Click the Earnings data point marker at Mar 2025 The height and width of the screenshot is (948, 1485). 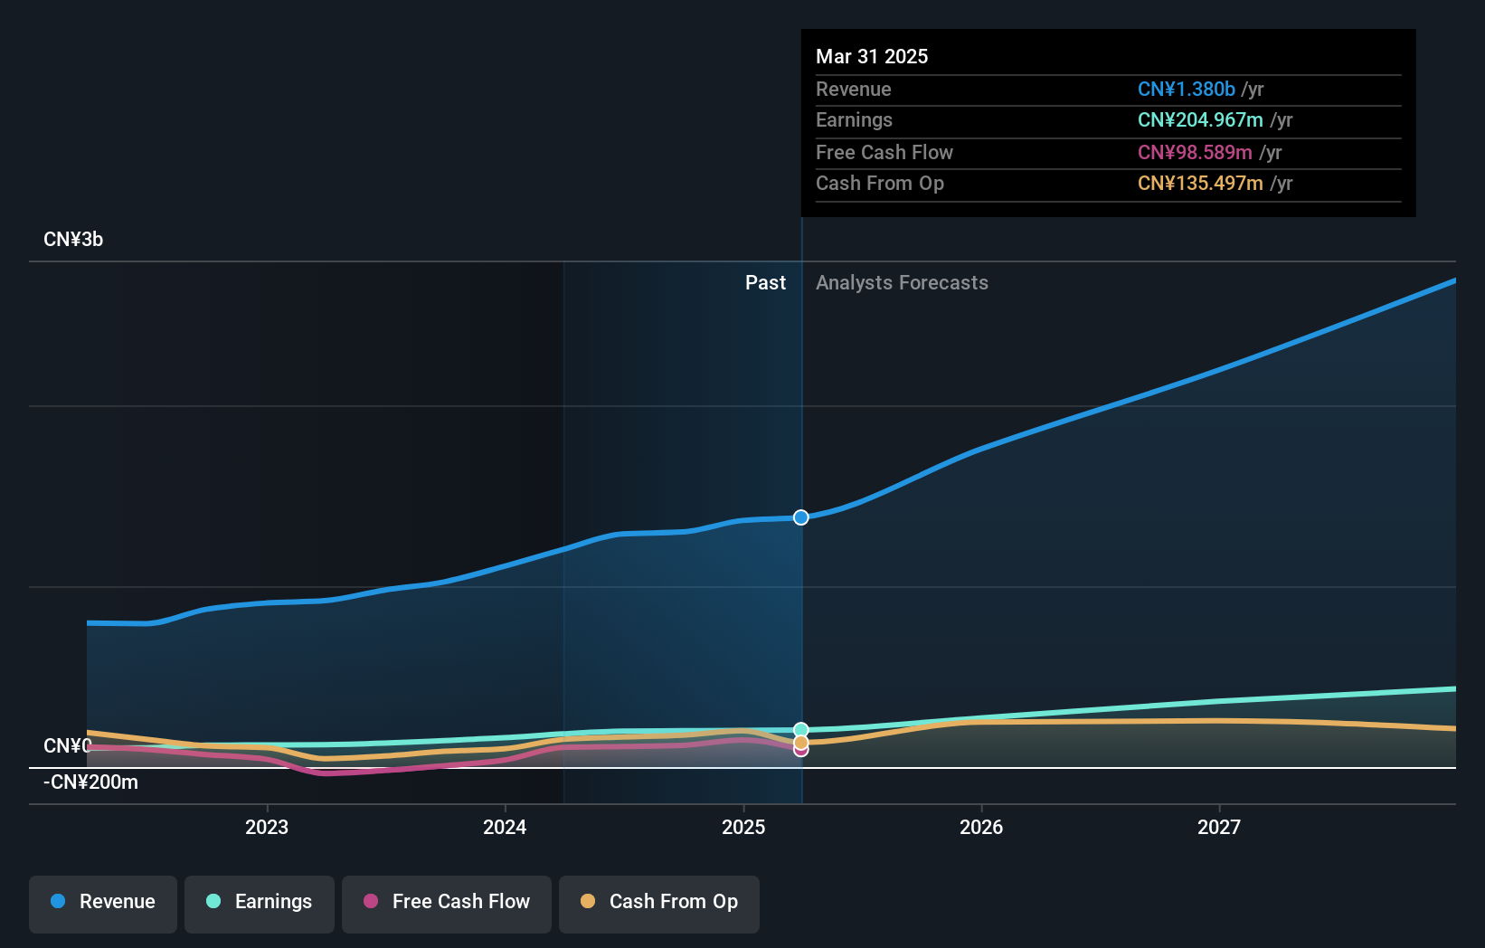click(x=801, y=730)
